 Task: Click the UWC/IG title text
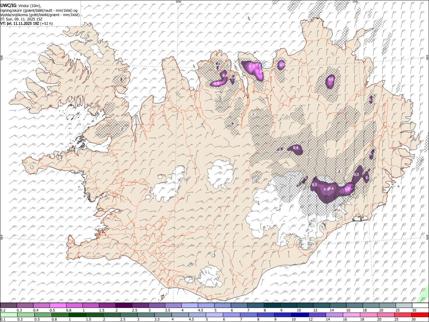[8, 6]
